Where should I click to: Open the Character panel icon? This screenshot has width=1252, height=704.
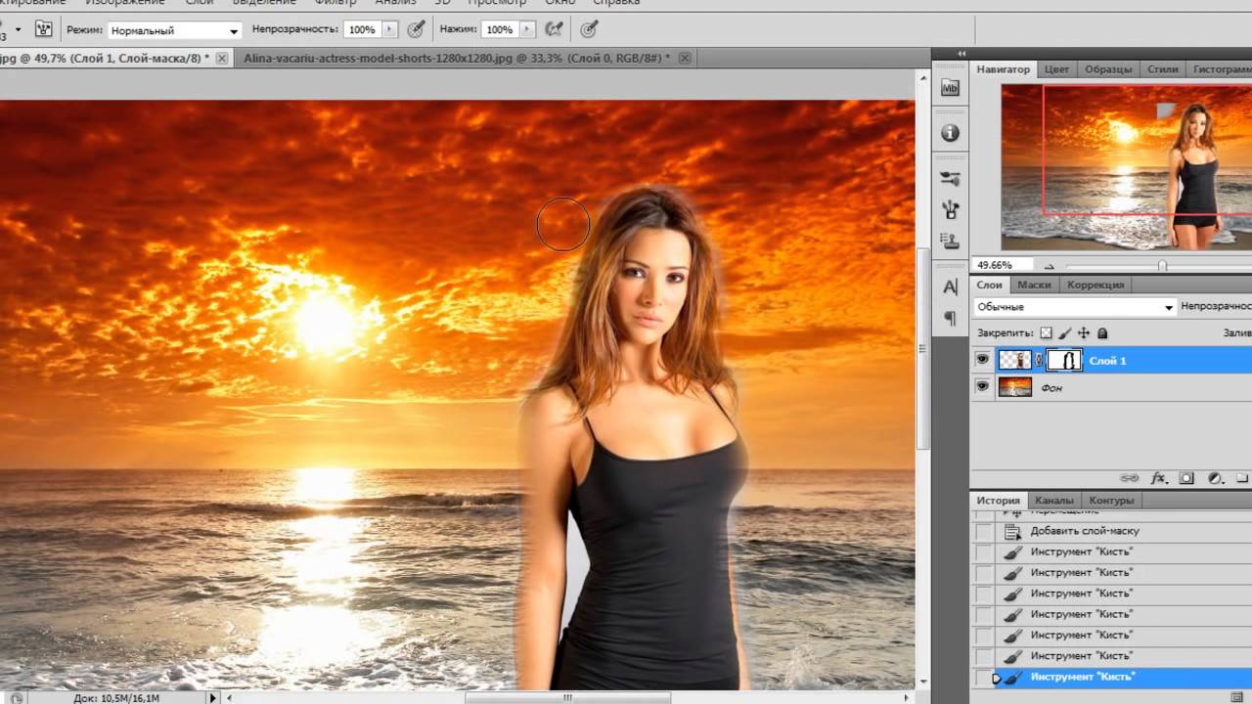click(950, 287)
